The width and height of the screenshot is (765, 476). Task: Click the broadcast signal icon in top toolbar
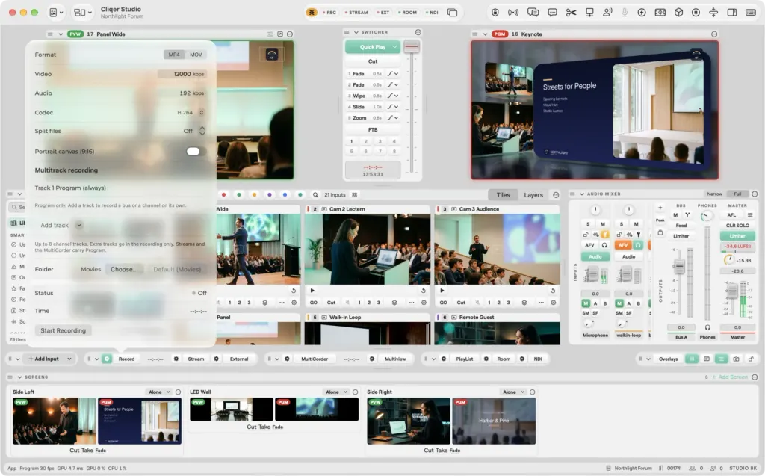point(513,13)
